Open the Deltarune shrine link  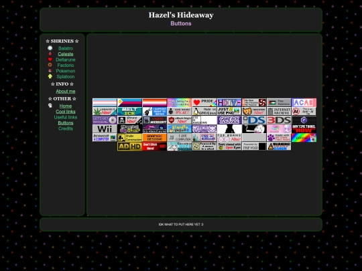[x=66, y=60]
